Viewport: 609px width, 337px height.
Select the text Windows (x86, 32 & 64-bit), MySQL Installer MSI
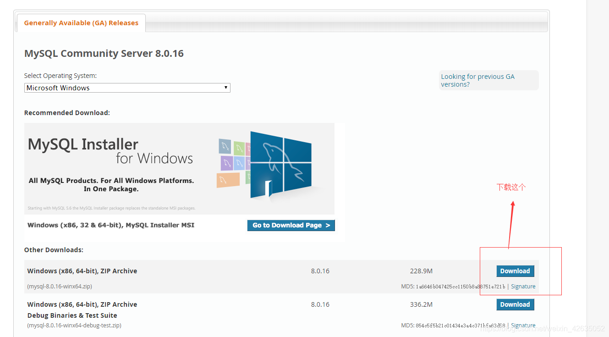click(111, 225)
